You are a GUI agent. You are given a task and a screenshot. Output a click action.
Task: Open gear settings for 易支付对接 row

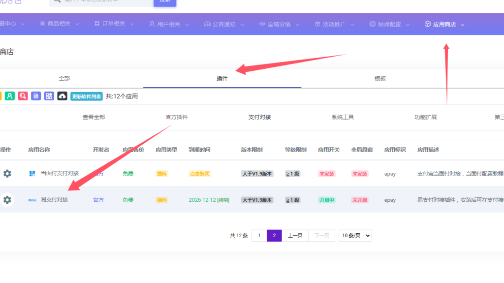[7, 200]
